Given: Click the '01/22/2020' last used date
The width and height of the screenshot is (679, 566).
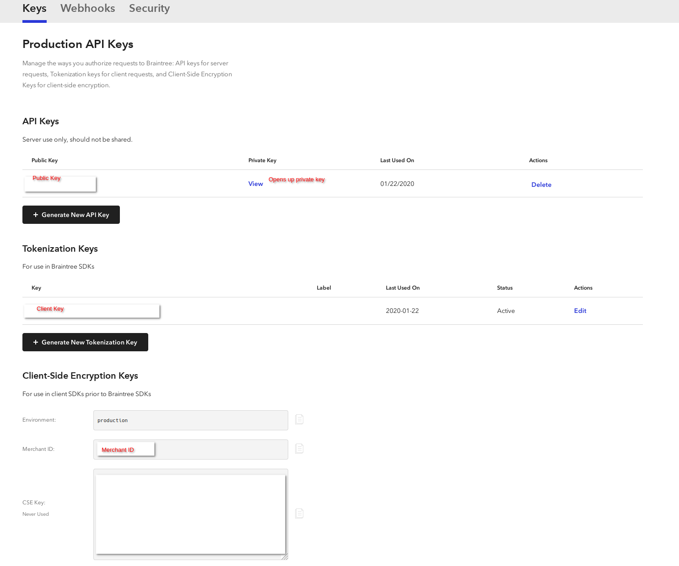Looking at the screenshot, I should pyautogui.click(x=397, y=184).
